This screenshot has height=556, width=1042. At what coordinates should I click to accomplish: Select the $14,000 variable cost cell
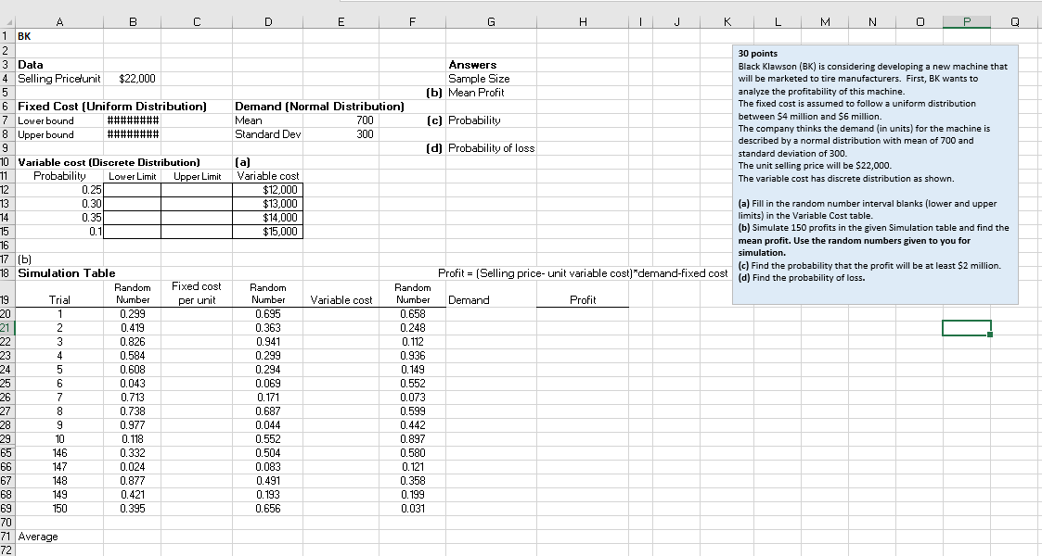(x=268, y=218)
